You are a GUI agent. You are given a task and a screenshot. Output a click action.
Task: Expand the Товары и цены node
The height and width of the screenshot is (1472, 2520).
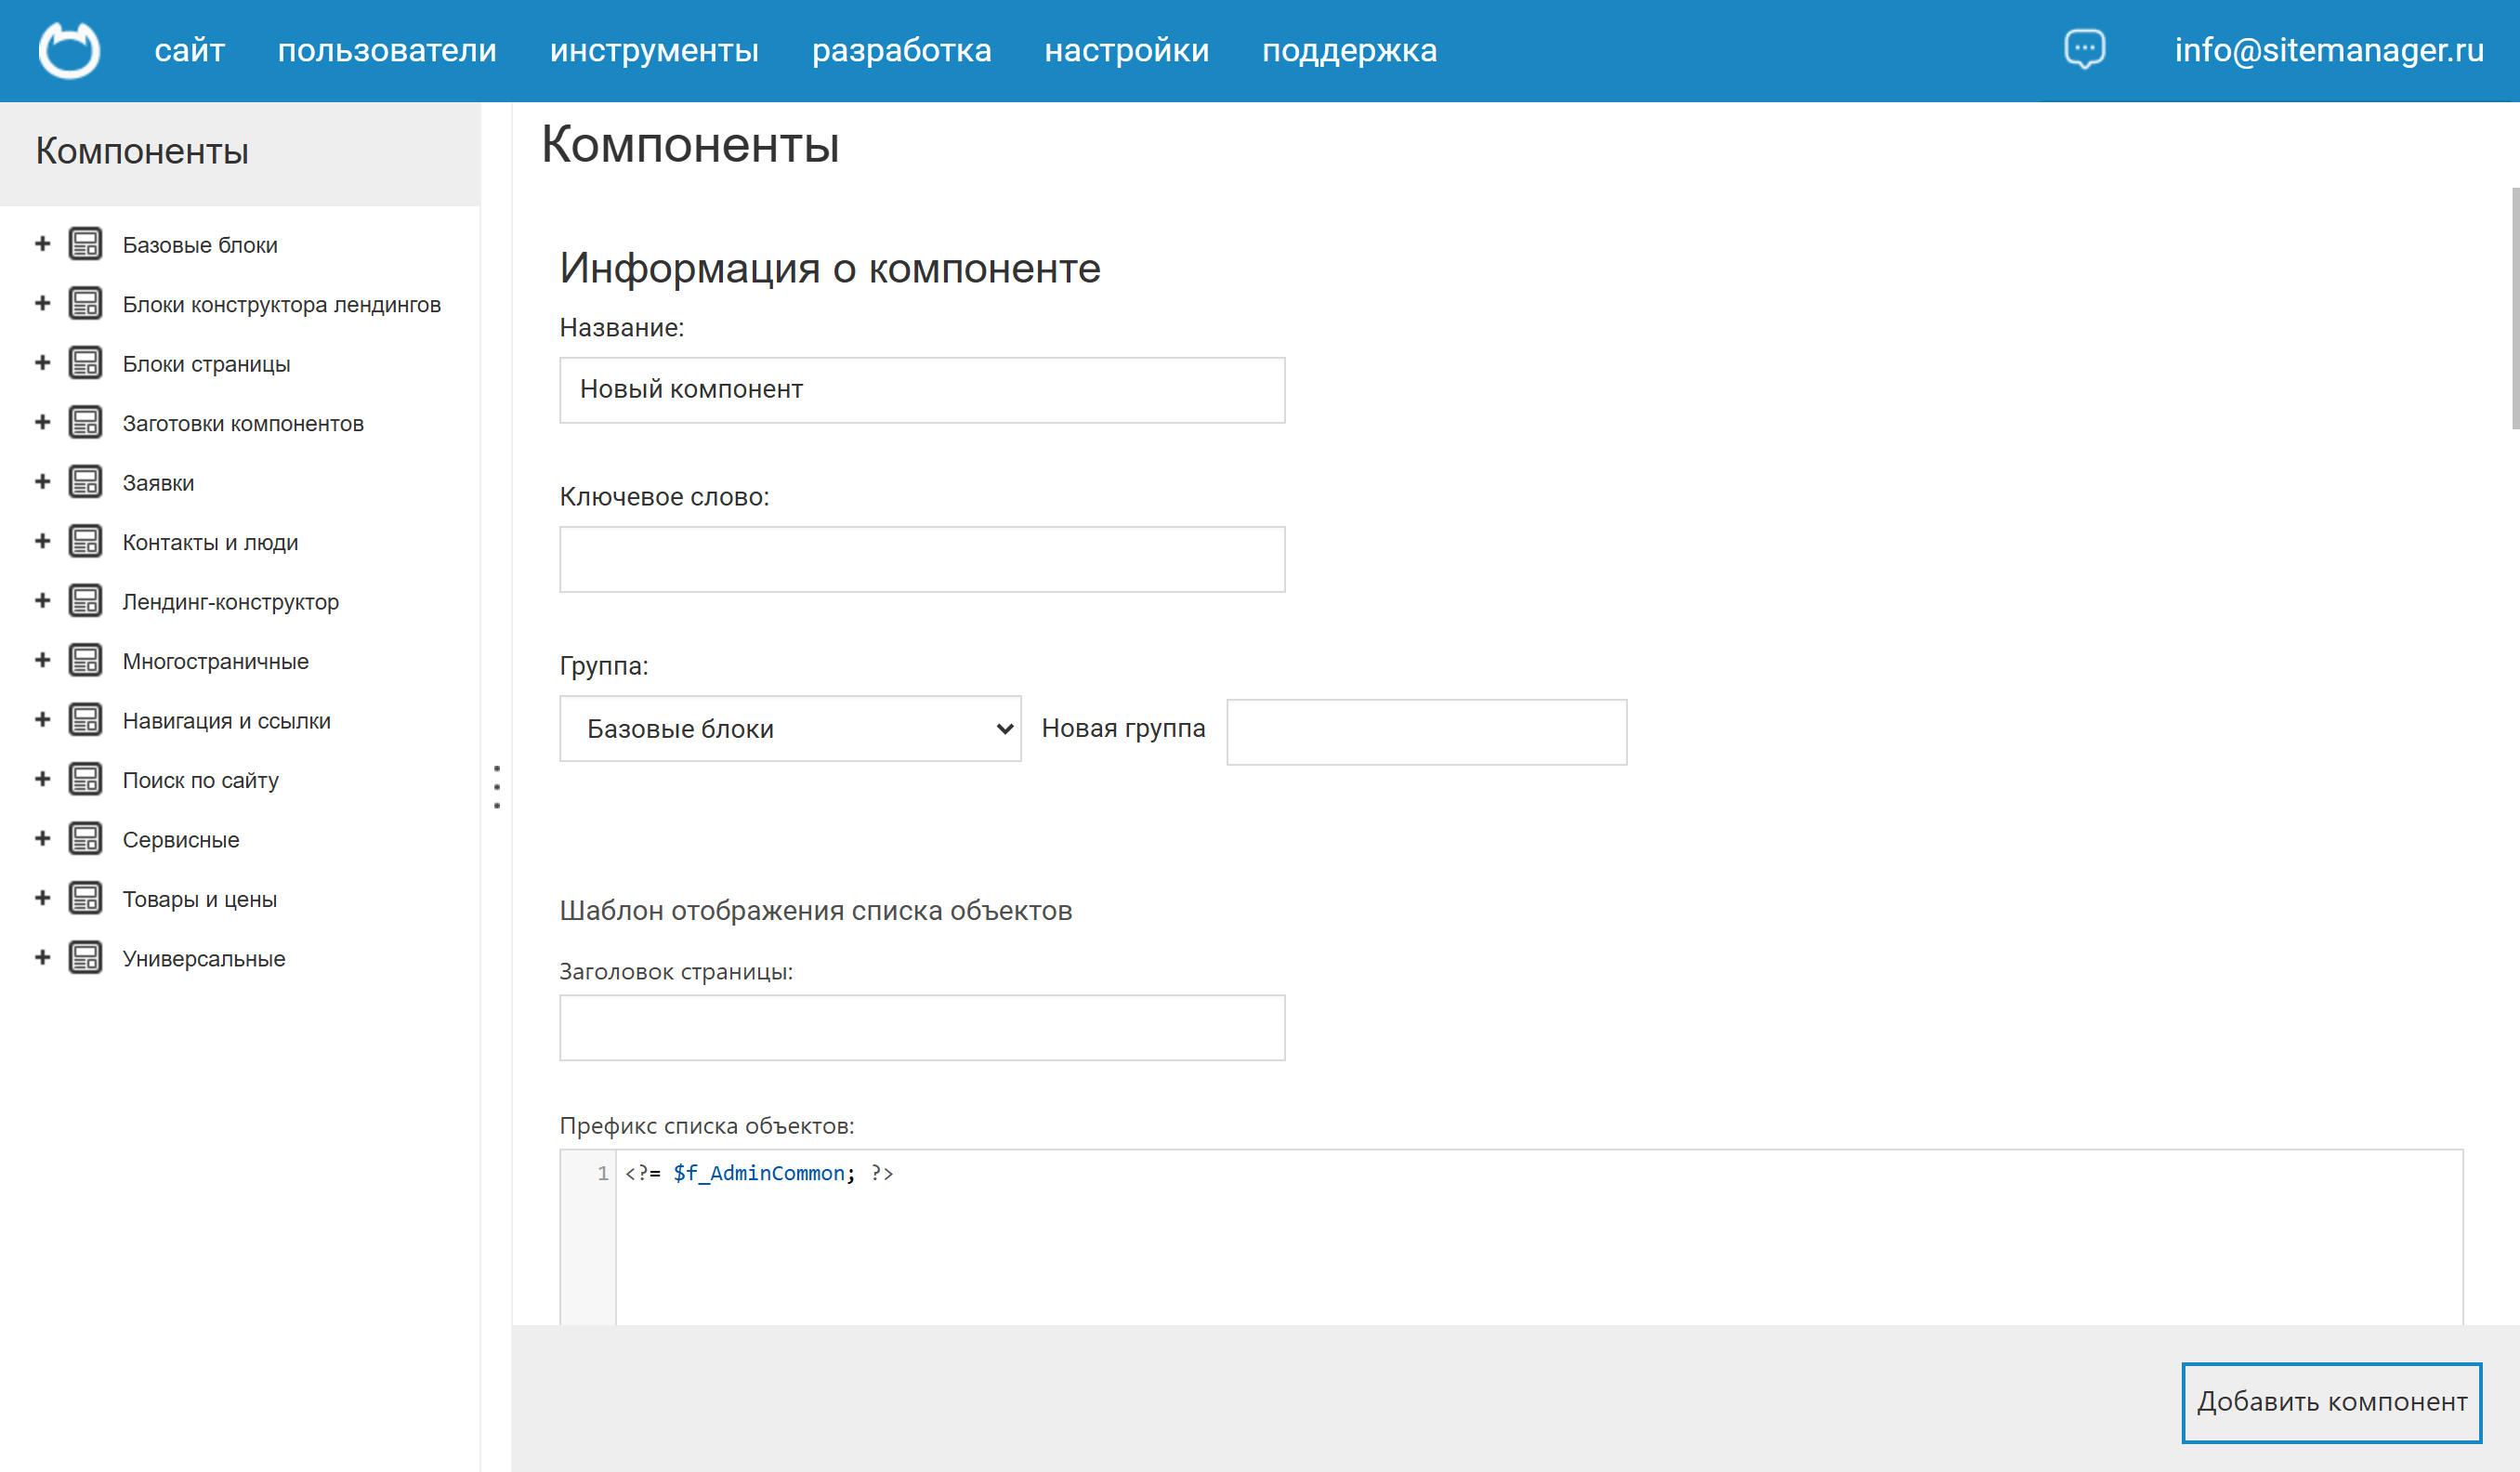pos(42,899)
